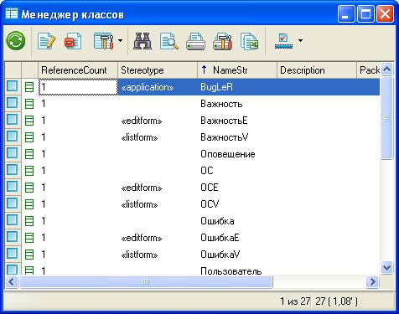The image size is (399, 314).
Task: Tick the checkbox for Важность row
Action: coord(13,103)
